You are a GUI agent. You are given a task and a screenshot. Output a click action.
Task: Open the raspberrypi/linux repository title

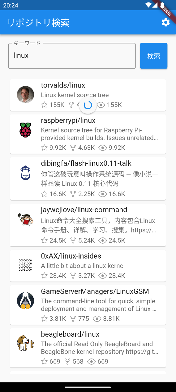(68, 120)
